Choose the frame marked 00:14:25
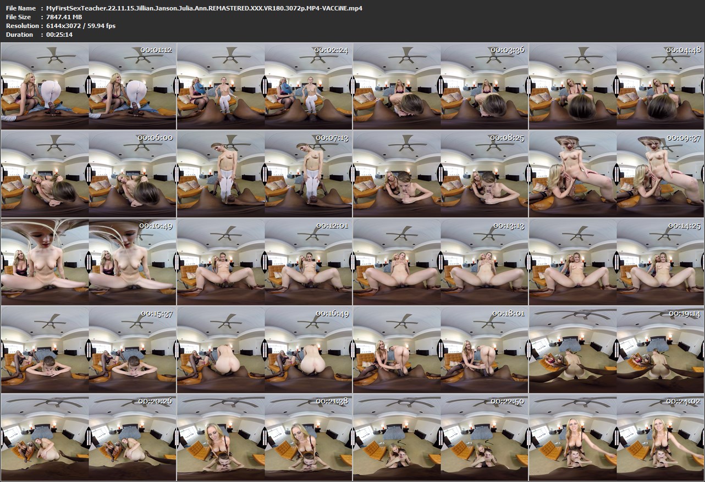This screenshot has height=482, width=705. (x=616, y=262)
